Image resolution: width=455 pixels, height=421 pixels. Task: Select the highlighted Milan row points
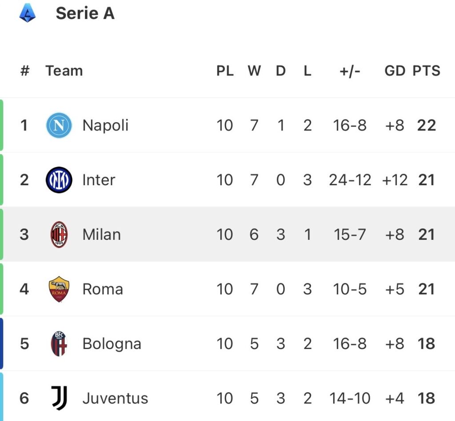[426, 234]
